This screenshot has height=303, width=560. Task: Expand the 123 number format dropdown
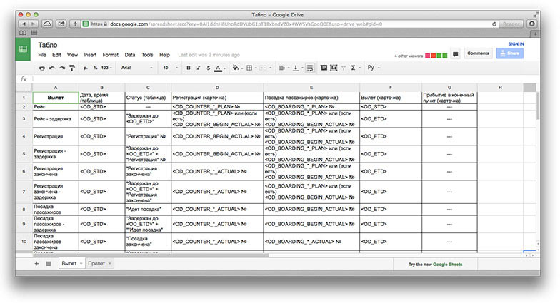(x=105, y=68)
